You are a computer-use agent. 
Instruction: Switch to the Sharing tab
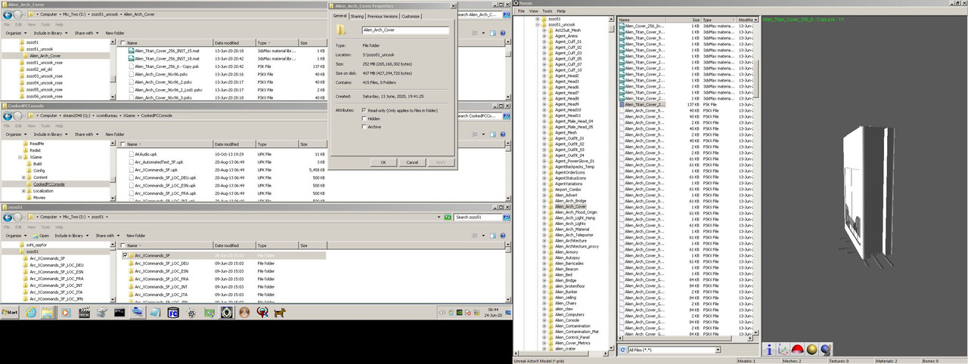tap(357, 16)
